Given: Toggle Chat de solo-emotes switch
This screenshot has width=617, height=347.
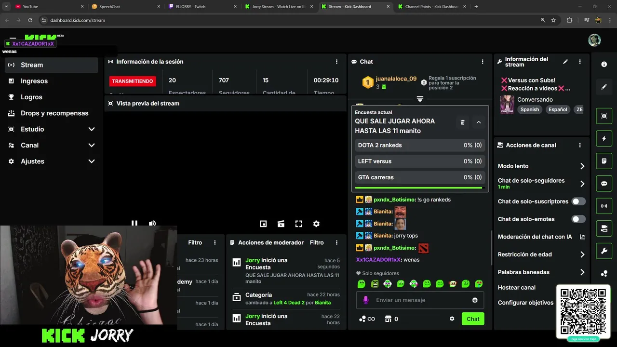Looking at the screenshot, I should click(x=578, y=219).
